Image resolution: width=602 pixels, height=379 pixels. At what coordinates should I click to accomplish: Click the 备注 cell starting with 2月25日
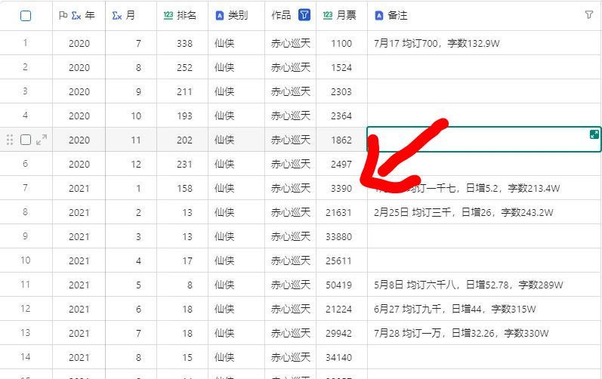(x=463, y=212)
